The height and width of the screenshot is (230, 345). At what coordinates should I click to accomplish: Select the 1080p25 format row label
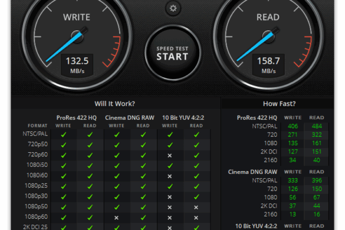36,186
